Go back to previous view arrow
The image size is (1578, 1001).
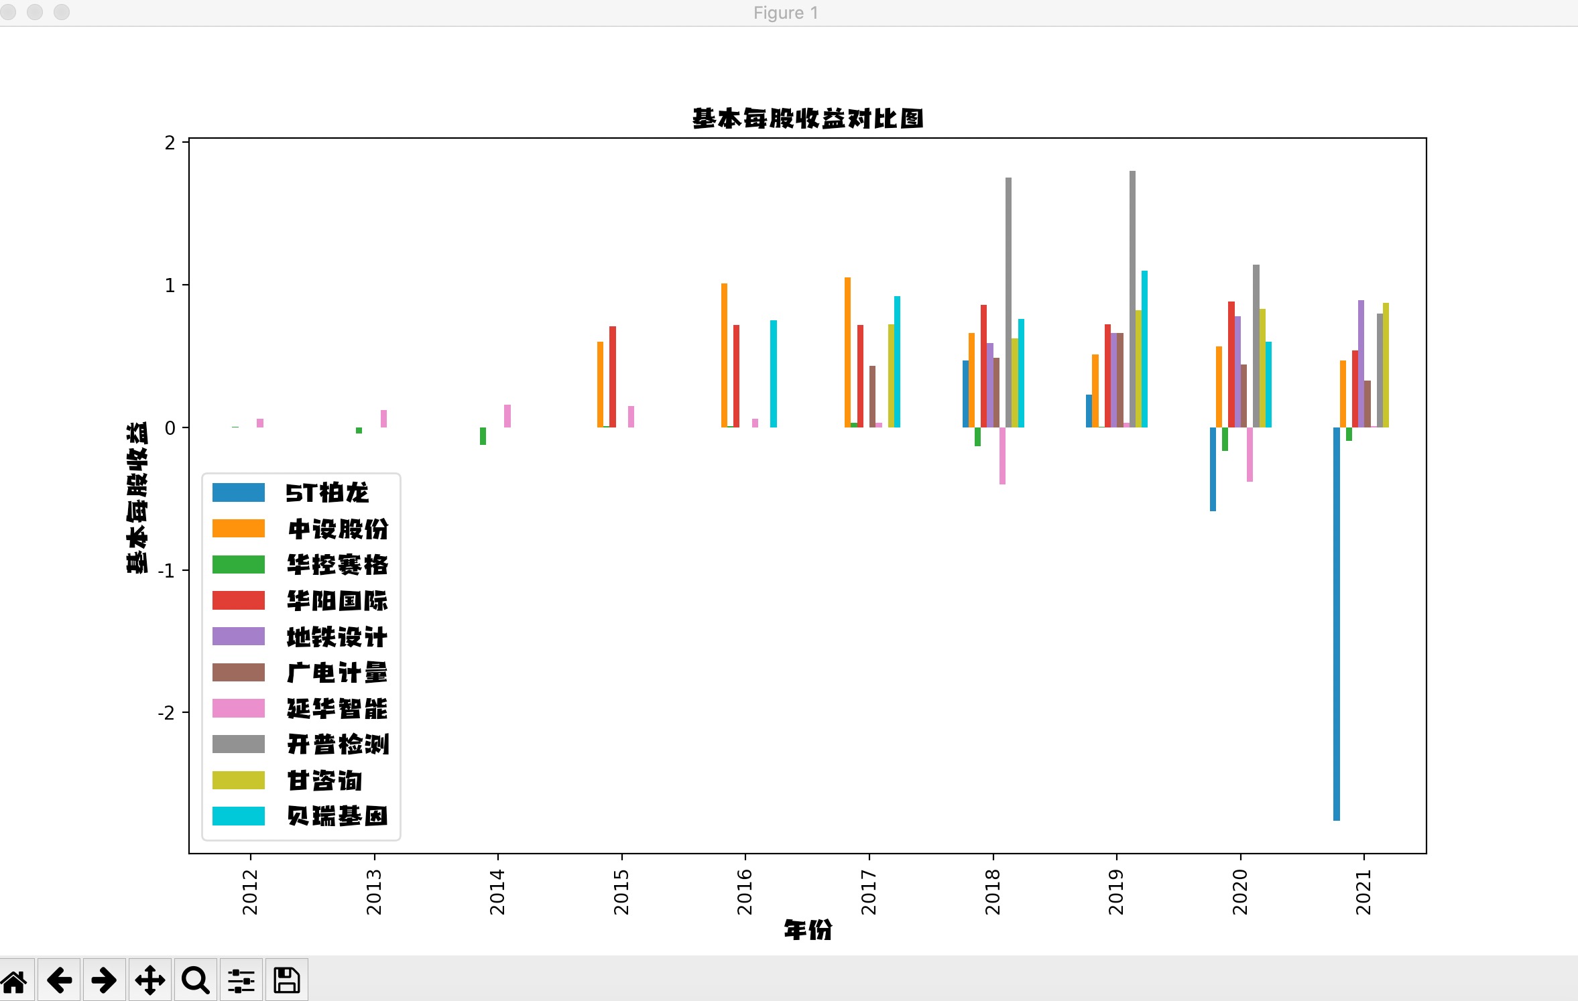pos(60,981)
